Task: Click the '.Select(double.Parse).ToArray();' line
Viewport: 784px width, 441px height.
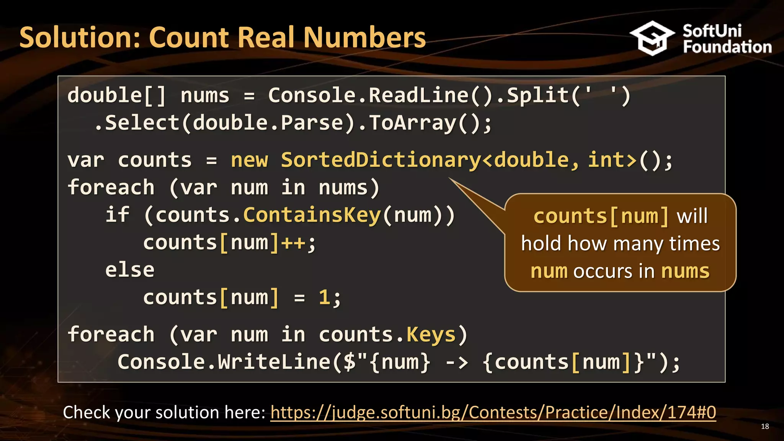Action: 292,123
